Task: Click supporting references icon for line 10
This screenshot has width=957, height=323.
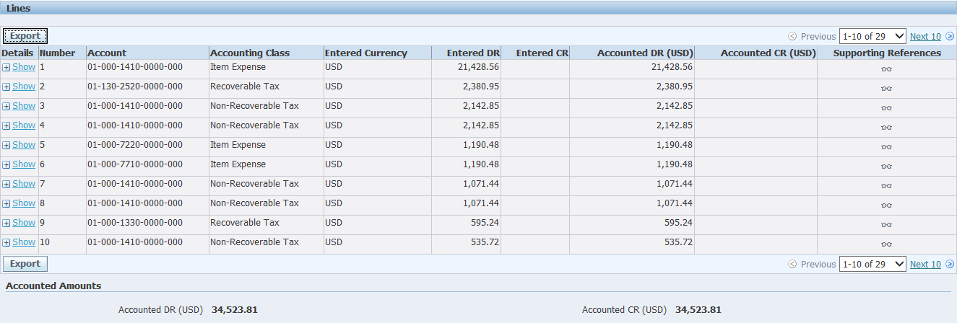Action: point(886,244)
